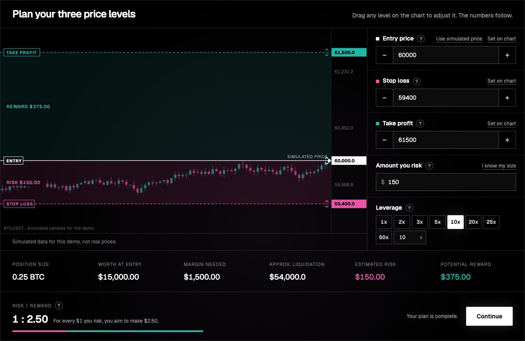The height and width of the screenshot is (341, 525).
Task: Focus the Entry price input 60000
Action: pyautogui.click(x=446, y=55)
